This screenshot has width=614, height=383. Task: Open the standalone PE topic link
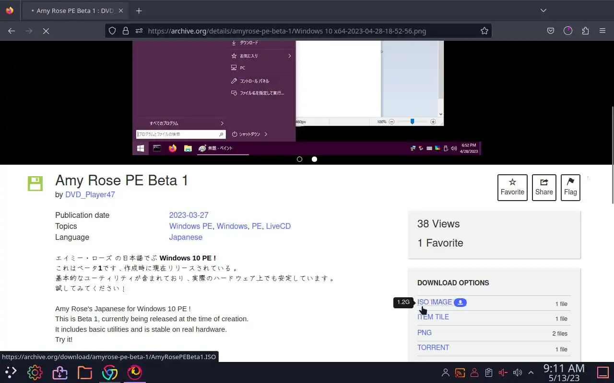256,226
